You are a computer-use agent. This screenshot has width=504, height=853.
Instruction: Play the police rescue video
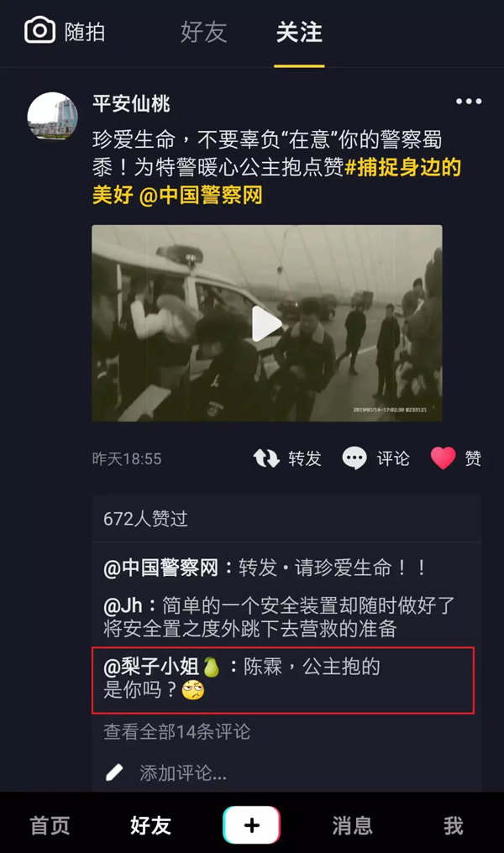pyautogui.click(x=266, y=323)
